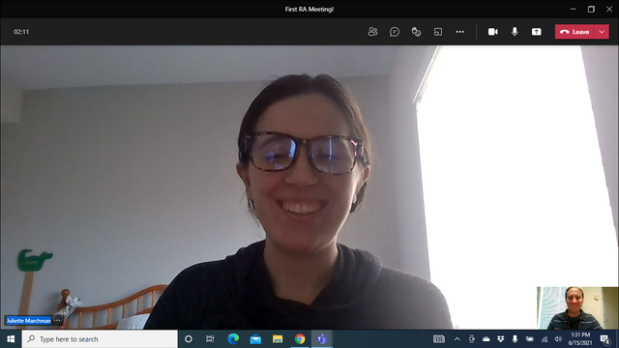
Task: Share your screen content
Action: (x=537, y=32)
